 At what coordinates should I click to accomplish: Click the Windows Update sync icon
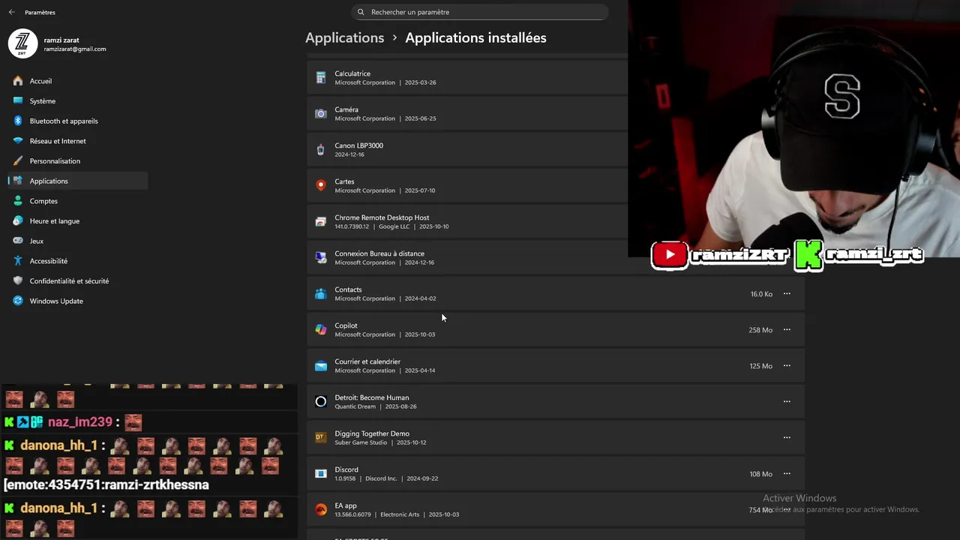tap(18, 301)
